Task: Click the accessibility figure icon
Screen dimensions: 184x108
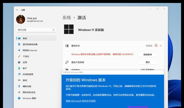Action: click(19, 86)
